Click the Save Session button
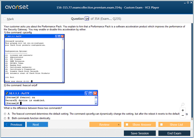The image size is (194, 138). (x=140, y=133)
